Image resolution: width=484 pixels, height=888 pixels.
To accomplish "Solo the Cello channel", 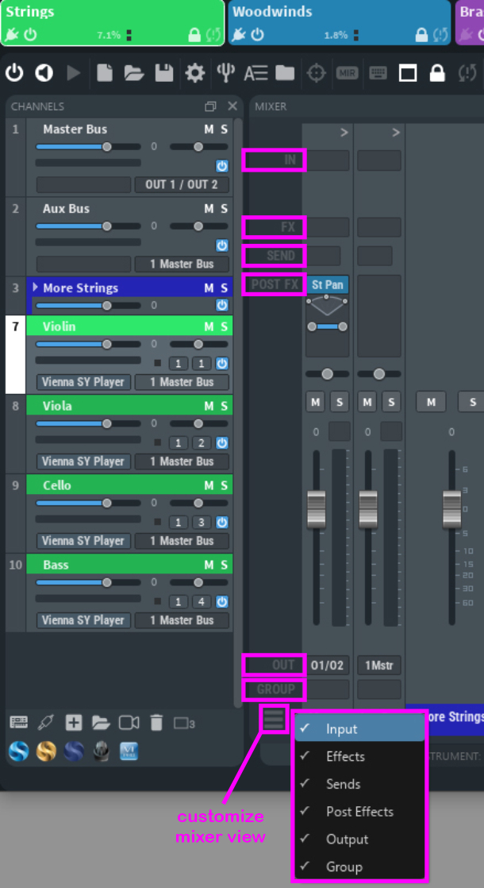I will click(x=224, y=485).
